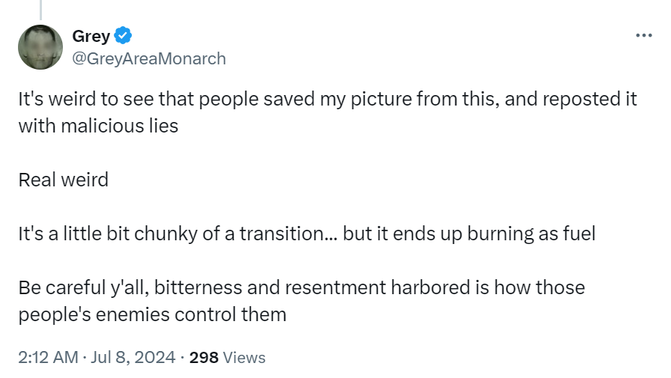Click the thread connector line above avatar

point(40,9)
